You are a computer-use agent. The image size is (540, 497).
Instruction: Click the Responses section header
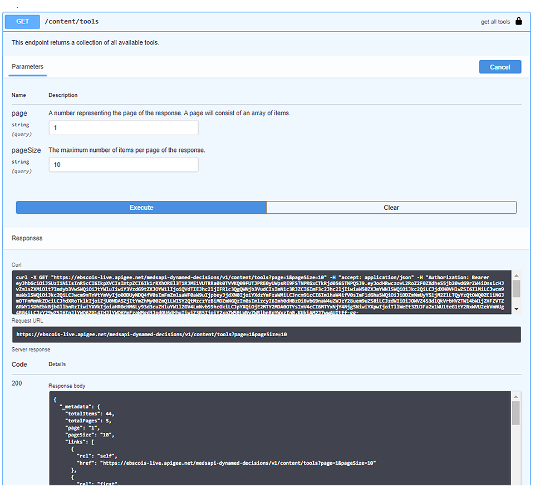27,238
